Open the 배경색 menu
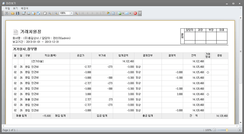244x134 pixels. tap(24, 8)
